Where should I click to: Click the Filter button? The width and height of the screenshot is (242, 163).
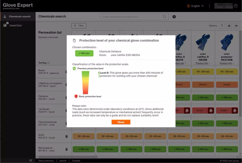(x=79, y=26)
